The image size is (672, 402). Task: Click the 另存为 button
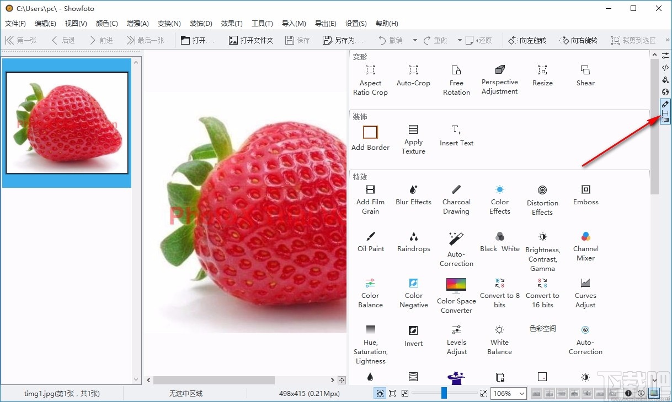click(342, 40)
